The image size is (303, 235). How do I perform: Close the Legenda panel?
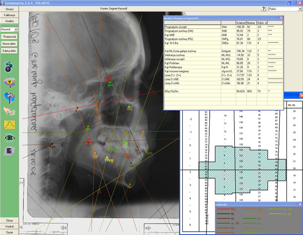[x=300, y=204]
